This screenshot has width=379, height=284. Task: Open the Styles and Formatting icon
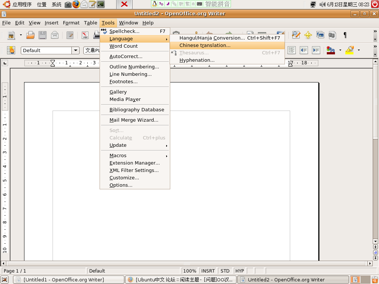pos(11,50)
